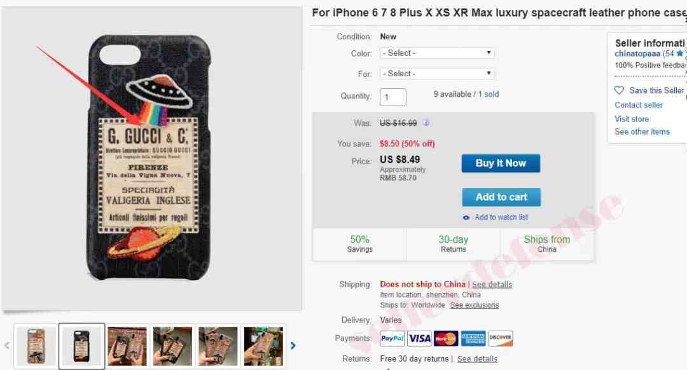Viewport: 687px width, 370px height.
Task: Select the first phone case thumbnail
Action: click(x=36, y=346)
